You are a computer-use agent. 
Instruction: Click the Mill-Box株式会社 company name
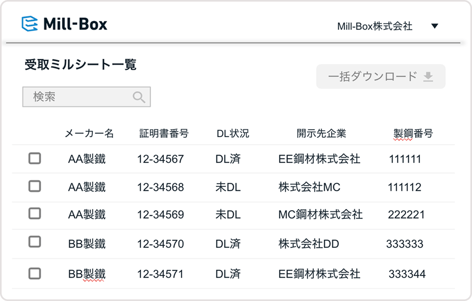point(375,26)
